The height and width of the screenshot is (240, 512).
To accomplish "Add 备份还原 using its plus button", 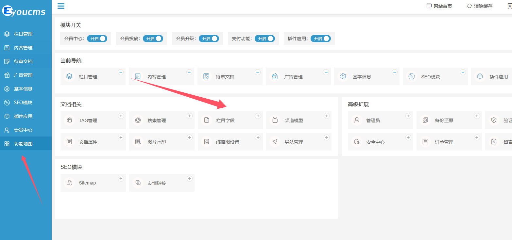I will tap(477, 116).
